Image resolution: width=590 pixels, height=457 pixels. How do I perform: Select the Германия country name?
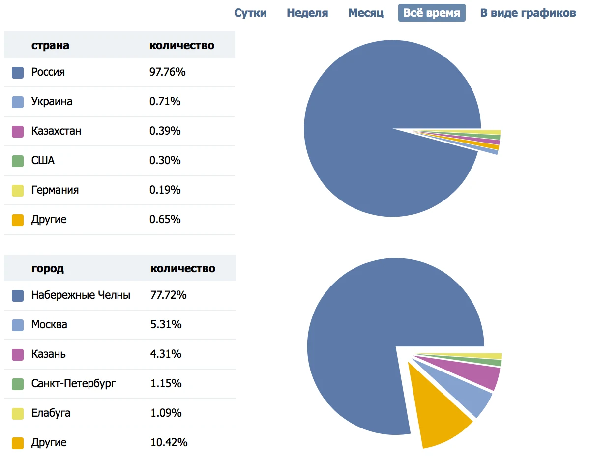click(x=55, y=190)
